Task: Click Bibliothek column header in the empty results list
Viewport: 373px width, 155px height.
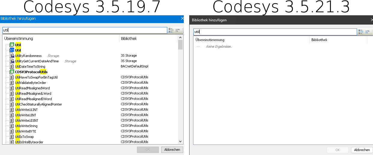Action: 319,40
